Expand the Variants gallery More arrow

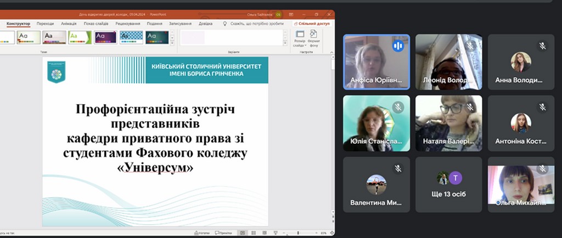pos(285,43)
